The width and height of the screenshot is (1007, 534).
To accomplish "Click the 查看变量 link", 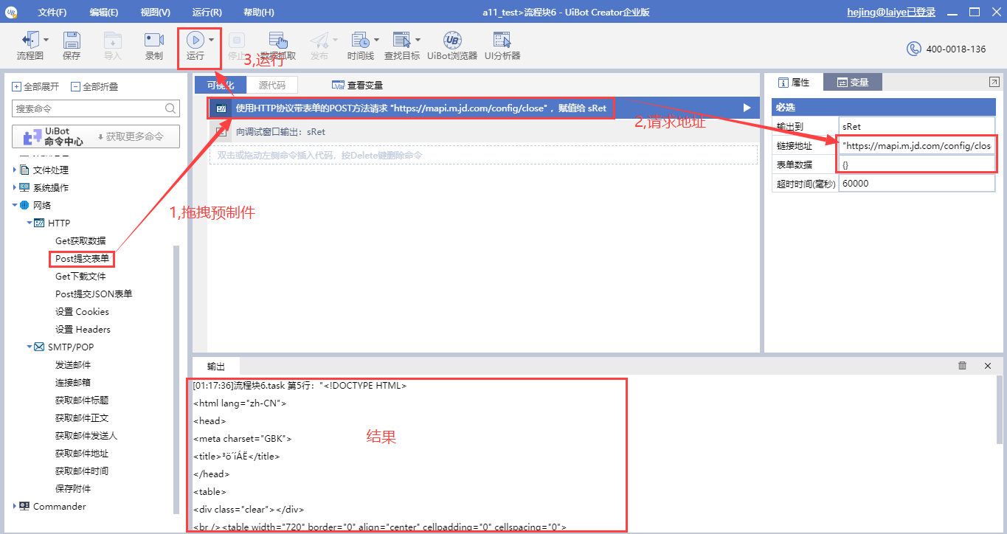I will click(358, 86).
